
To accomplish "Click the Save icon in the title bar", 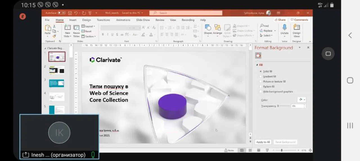I will tap(70, 13).
